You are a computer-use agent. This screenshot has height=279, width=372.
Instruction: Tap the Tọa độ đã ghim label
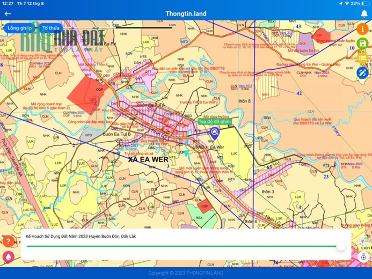pos(215,121)
